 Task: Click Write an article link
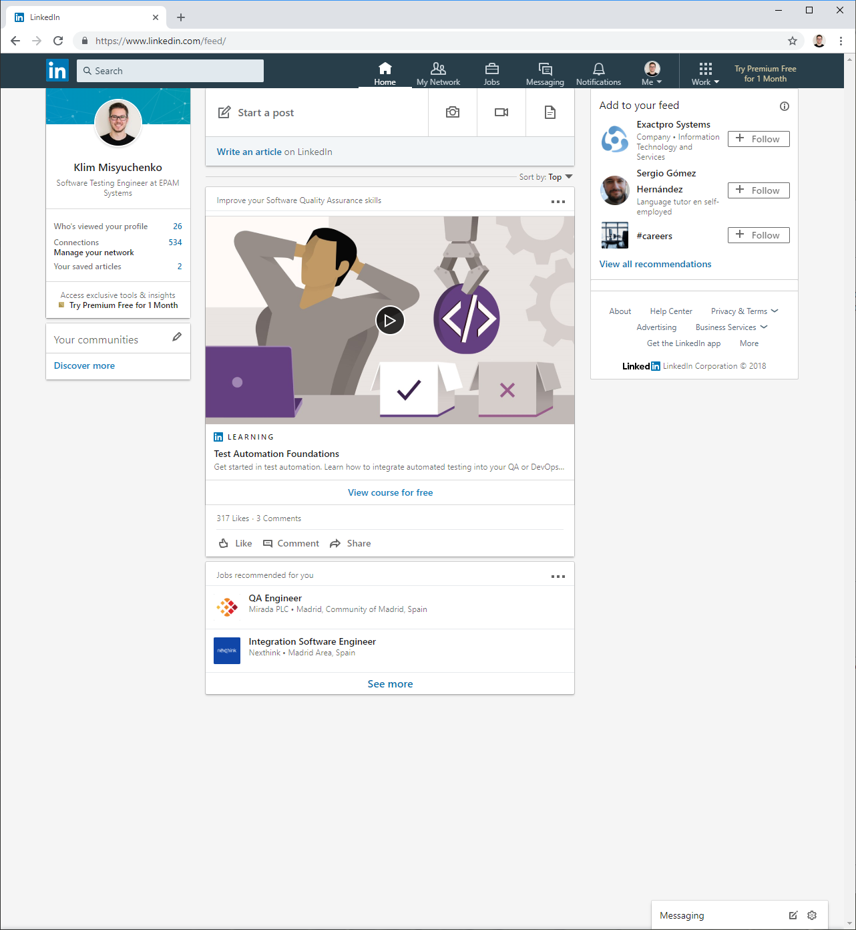249,152
